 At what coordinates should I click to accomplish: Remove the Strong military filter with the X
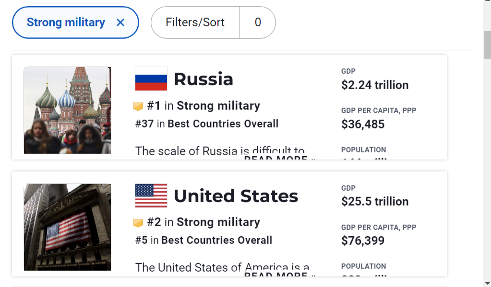pyautogui.click(x=120, y=23)
